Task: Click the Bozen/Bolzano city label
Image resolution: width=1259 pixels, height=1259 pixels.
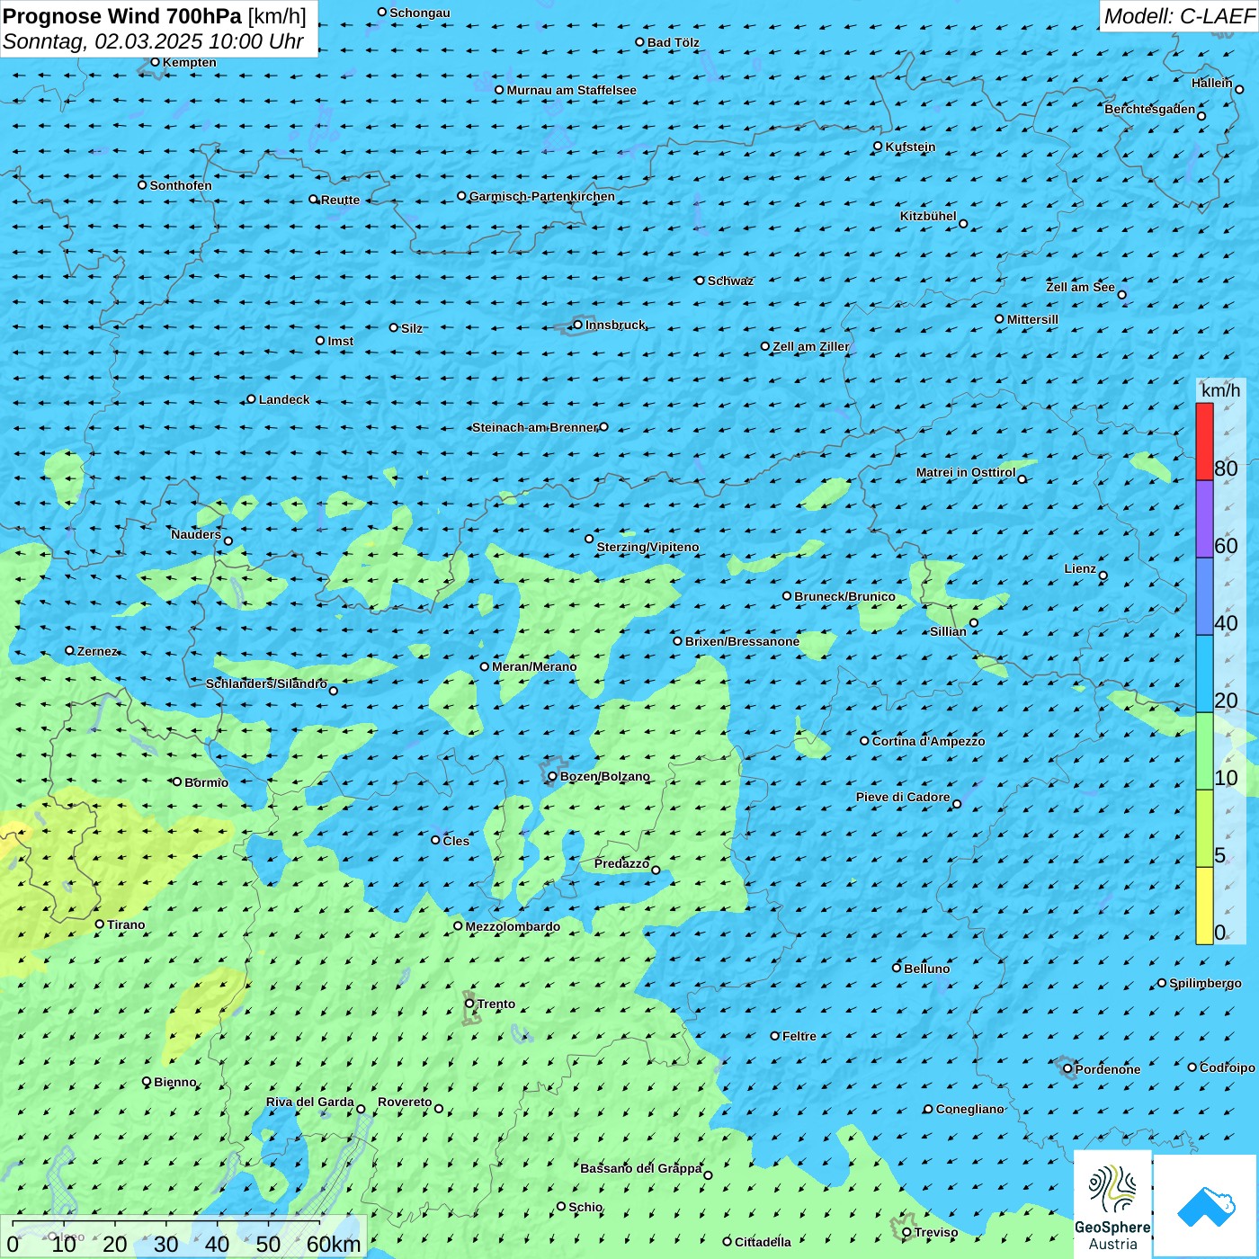Action: click(x=604, y=776)
